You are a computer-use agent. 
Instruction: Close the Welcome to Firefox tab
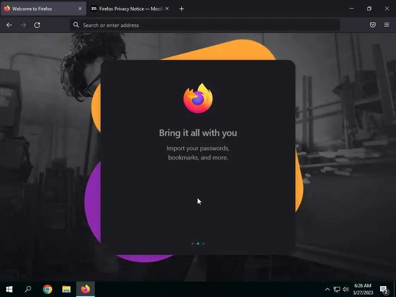(80, 9)
